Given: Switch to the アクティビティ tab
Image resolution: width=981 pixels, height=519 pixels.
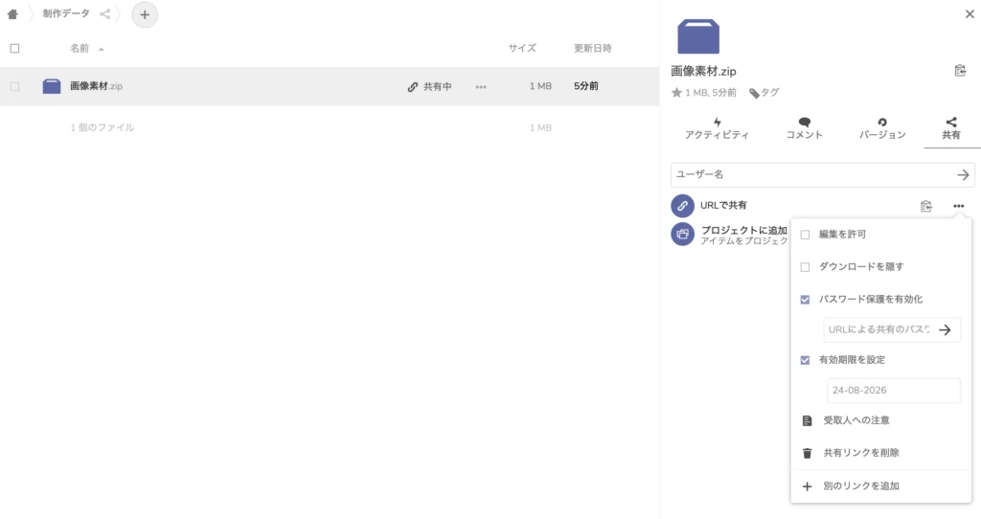Looking at the screenshot, I should pos(717,128).
